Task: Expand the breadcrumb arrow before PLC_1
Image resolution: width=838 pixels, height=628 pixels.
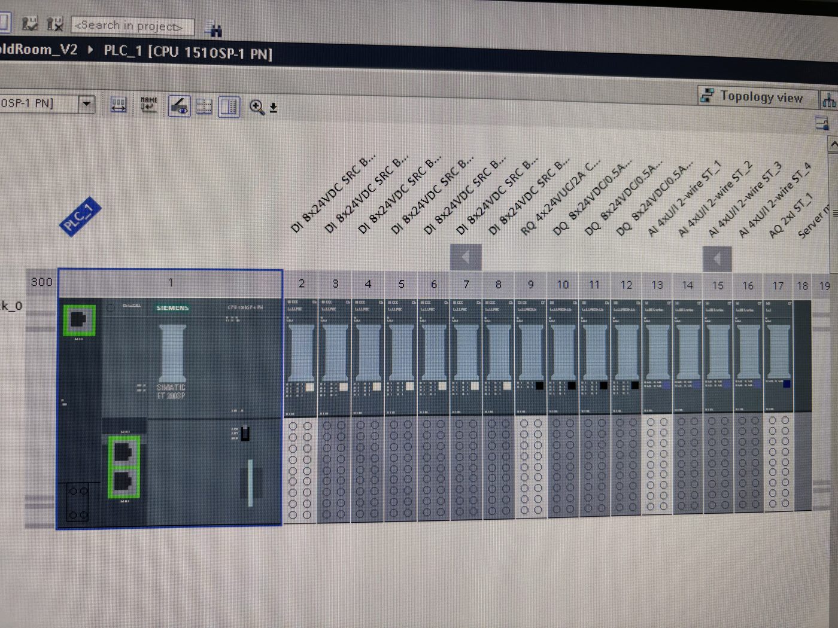Action: point(90,49)
